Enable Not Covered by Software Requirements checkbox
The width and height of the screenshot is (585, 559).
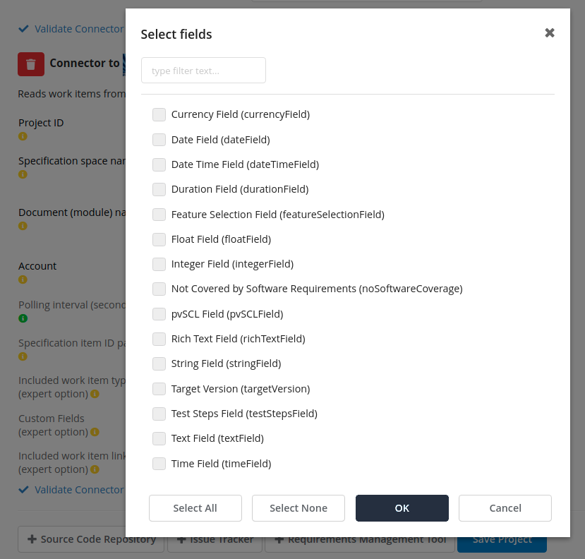click(159, 289)
